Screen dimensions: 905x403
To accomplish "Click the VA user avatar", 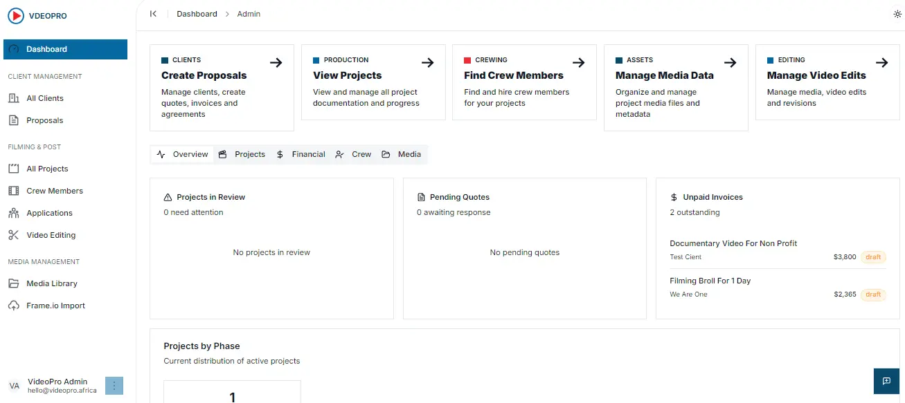I will pyautogui.click(x=15, y=386).
